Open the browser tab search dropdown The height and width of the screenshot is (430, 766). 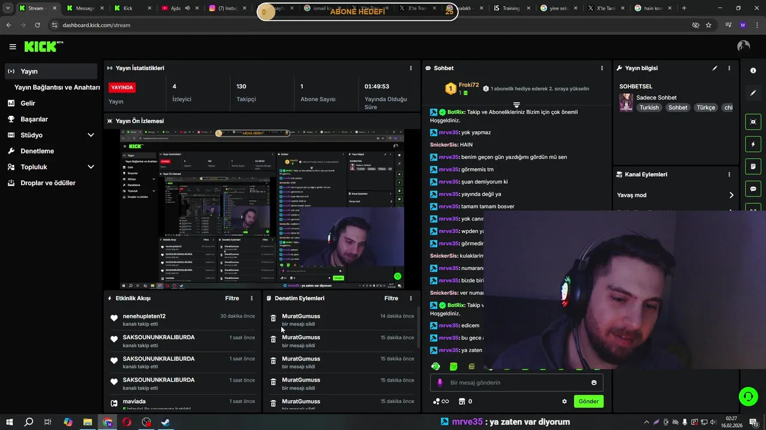(8, 8)
